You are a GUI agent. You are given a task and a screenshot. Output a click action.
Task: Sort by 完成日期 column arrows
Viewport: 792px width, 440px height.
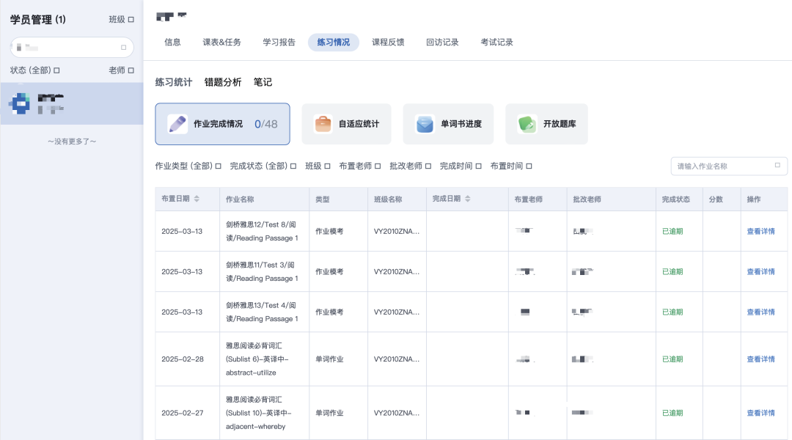coord(468,199)
